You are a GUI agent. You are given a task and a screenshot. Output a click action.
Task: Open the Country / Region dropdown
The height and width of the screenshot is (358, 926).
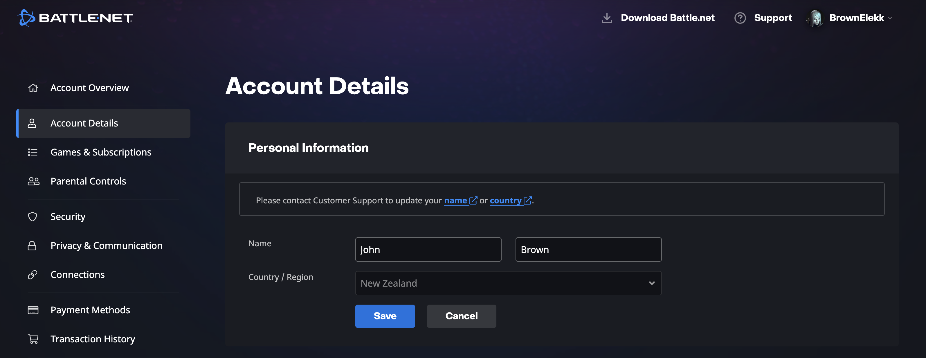pos(508,283)
